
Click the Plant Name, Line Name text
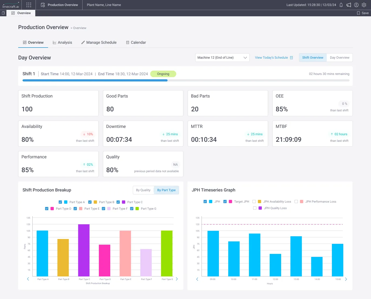(104, 5)
